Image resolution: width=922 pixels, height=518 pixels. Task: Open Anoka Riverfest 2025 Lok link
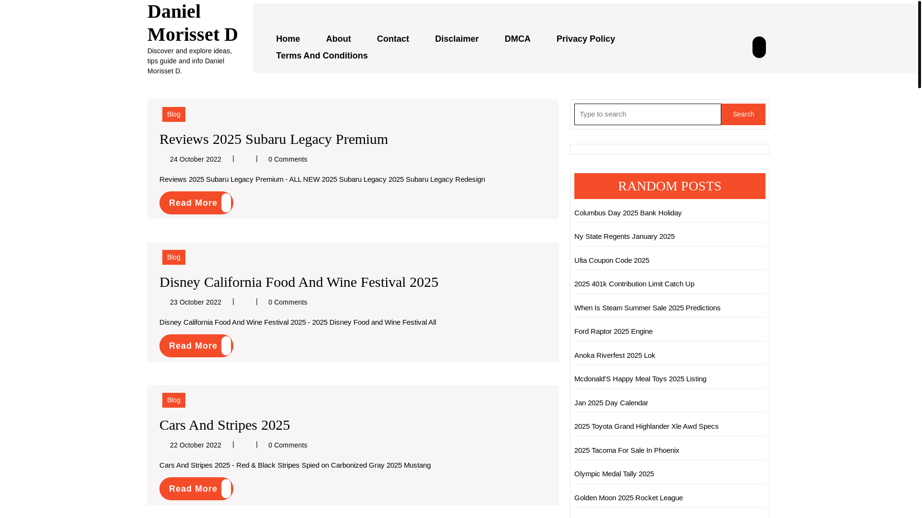point(615,355)
